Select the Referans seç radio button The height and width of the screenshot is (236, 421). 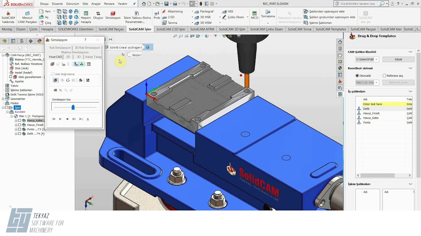[x=384, y=76]
